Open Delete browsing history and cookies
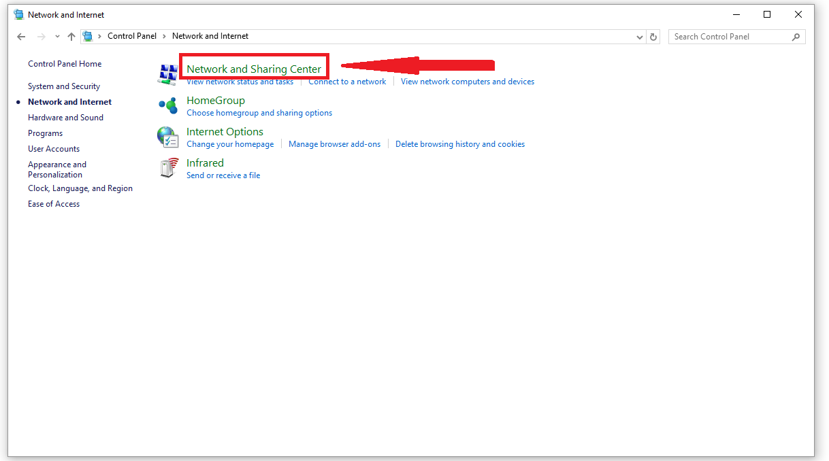 pyautogui.click(x=460, y=144)
